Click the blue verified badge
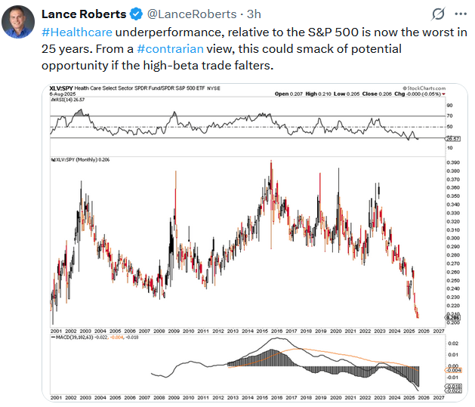 [x=134, y=14]
